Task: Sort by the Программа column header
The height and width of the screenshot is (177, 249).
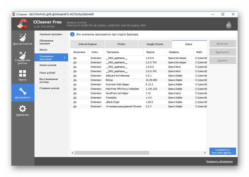Action: tap(123, 52)
